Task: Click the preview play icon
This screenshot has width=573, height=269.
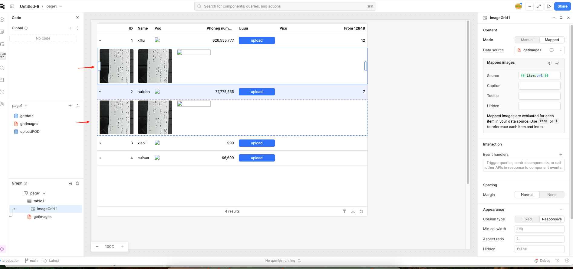Action: point(549,6)
